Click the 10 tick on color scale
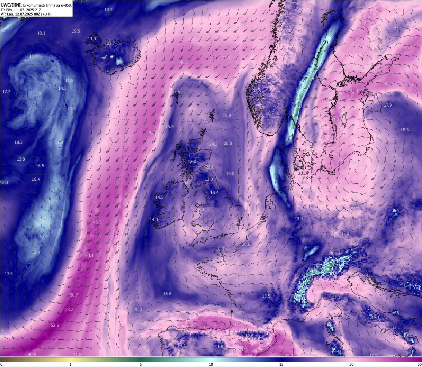The width and height of the screenshot is (422, 367). pos(211,364)
